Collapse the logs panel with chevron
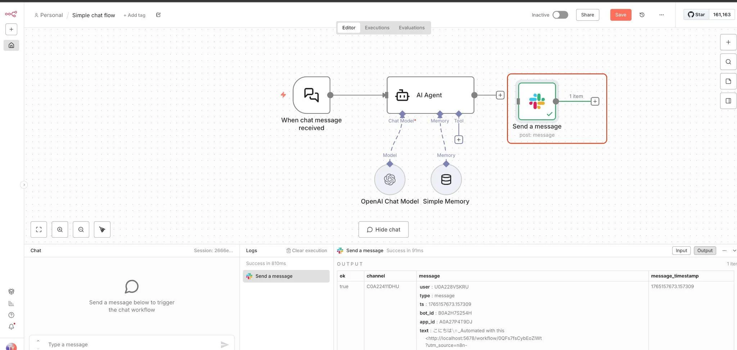 pyautogui.click(x=734, y=251)
